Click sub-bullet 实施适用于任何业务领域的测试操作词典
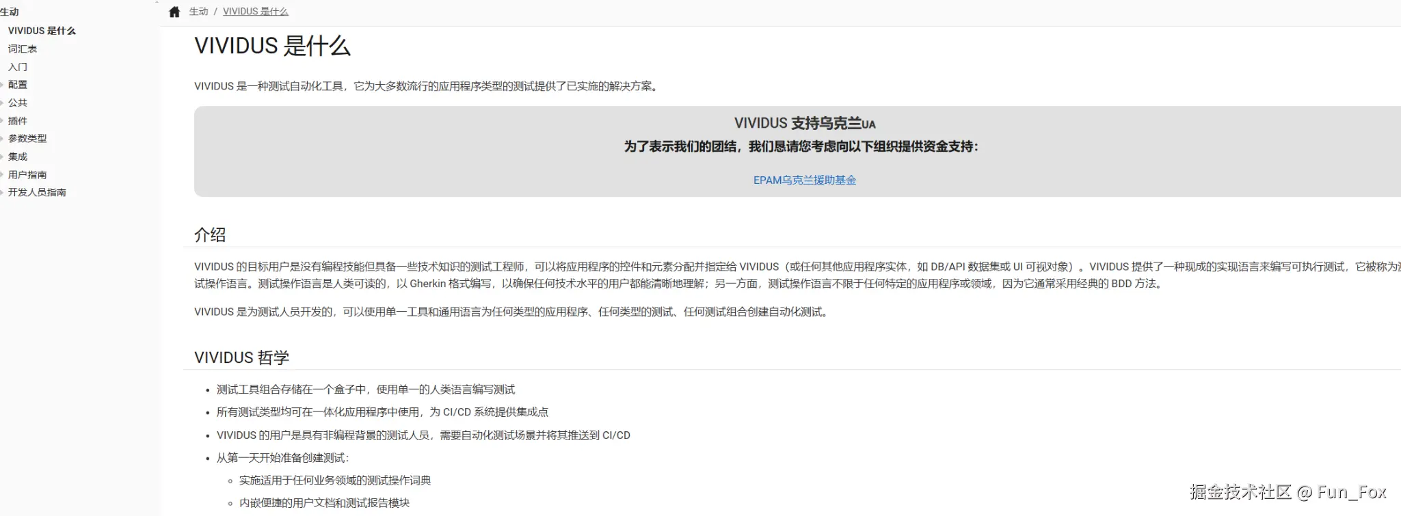The image size is (1401, 516). pyautogui.click(x=335, y=480)
